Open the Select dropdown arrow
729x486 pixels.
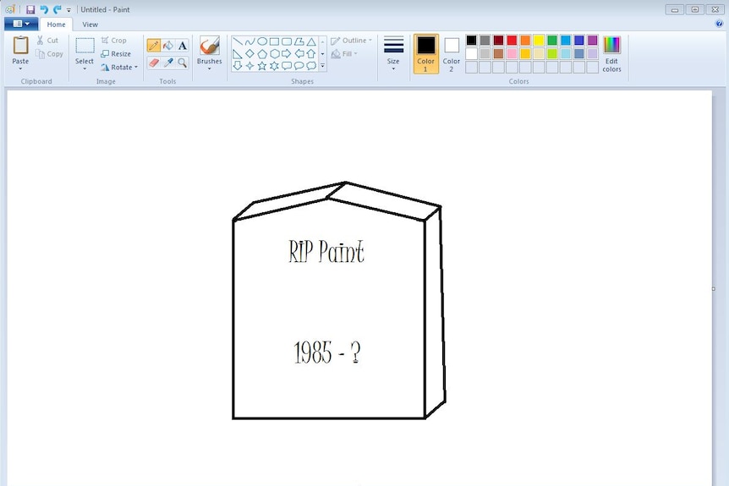85,68
